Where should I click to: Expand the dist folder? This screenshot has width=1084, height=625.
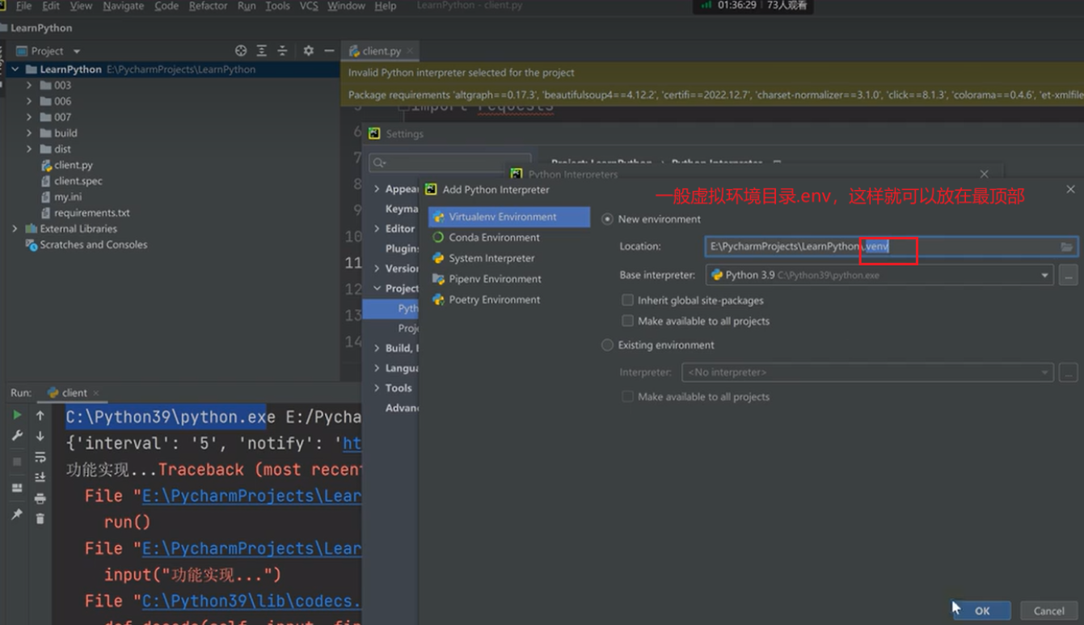tap(29, 150)
